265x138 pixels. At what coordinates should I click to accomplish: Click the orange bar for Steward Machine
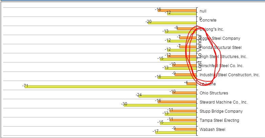177,102
